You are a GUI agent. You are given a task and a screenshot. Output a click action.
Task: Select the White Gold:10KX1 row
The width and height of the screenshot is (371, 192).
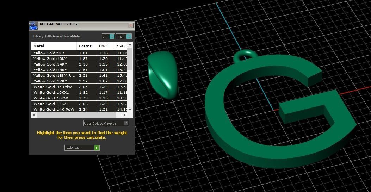[79, 92]
